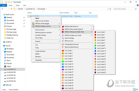Open the File ribbon tab
The image size is (139, 91).
tap(4, 5)
